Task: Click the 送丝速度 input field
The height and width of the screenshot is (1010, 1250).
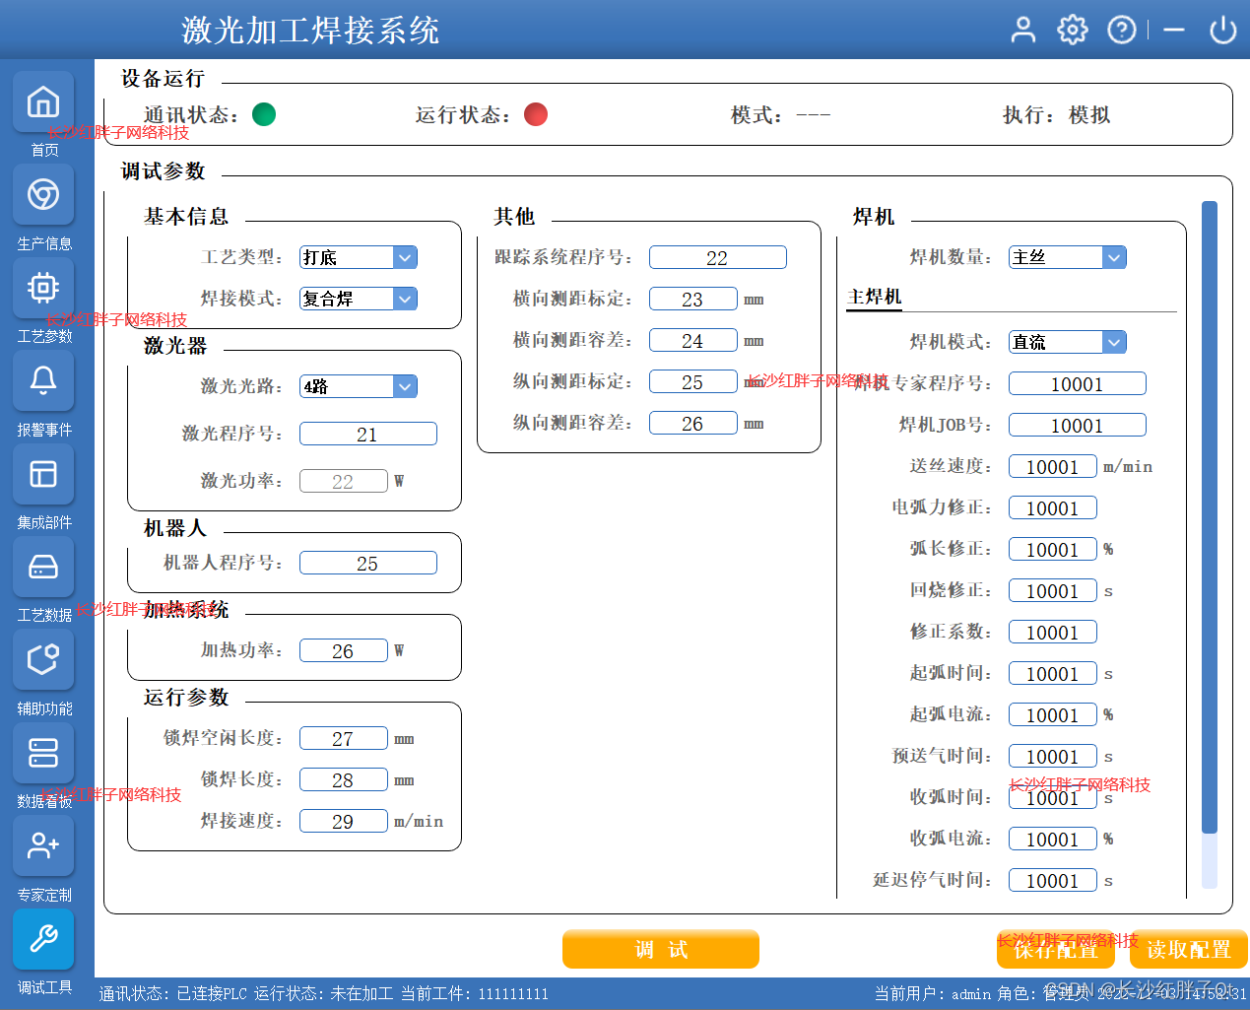Action: click(1053, 466)
